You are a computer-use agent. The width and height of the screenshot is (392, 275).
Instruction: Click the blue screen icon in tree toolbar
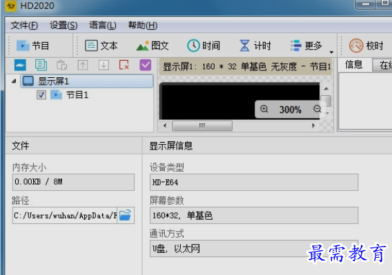[x=20, y=65]
